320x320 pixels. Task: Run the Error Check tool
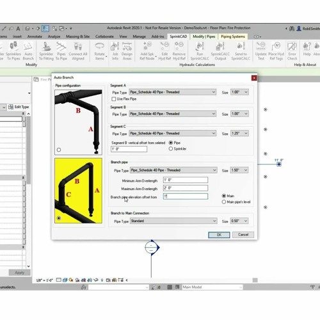tap(292, 51)
